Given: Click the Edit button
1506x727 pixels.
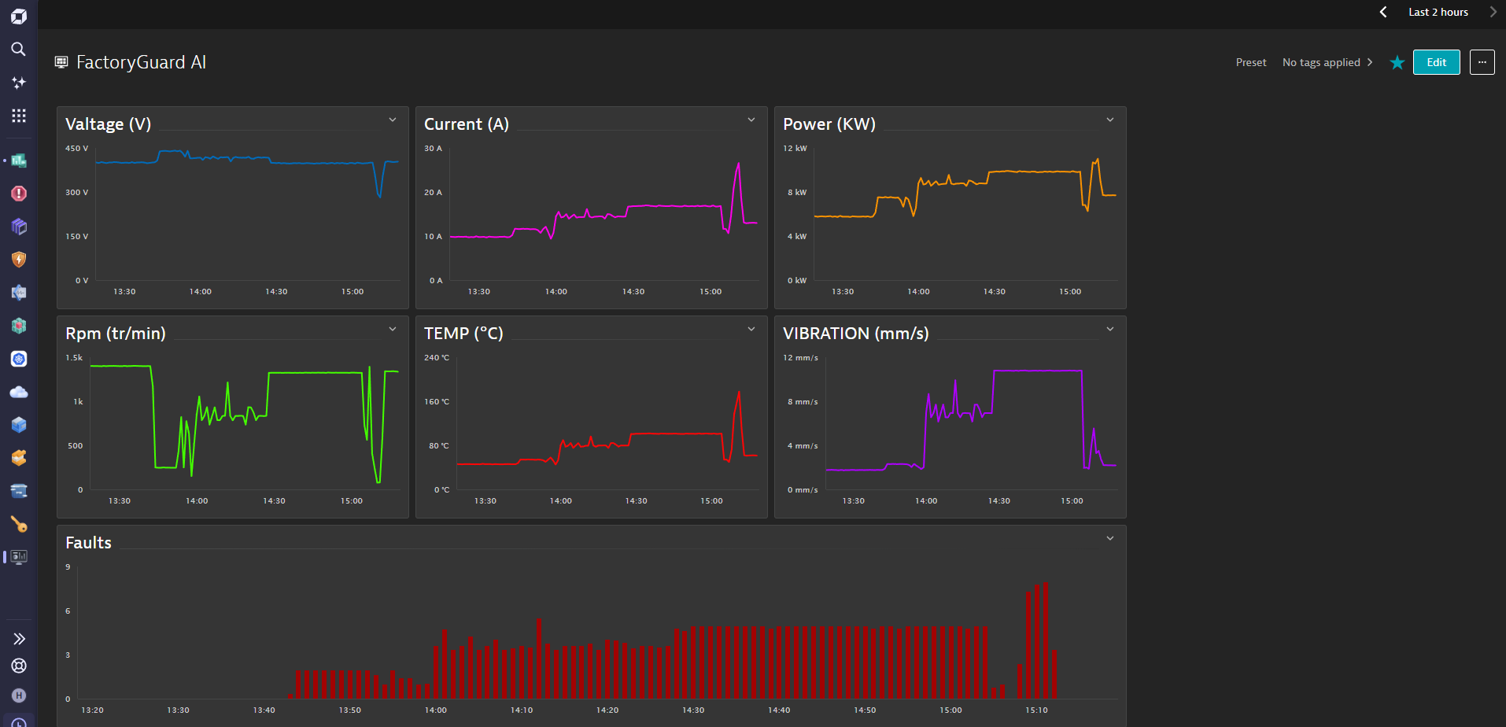Looking at the screenshot, I should (1437, 62).
